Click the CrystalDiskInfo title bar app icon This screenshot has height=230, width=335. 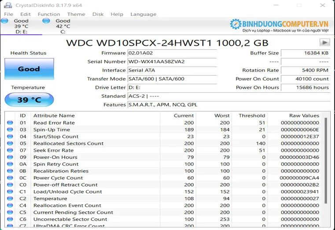8,5
